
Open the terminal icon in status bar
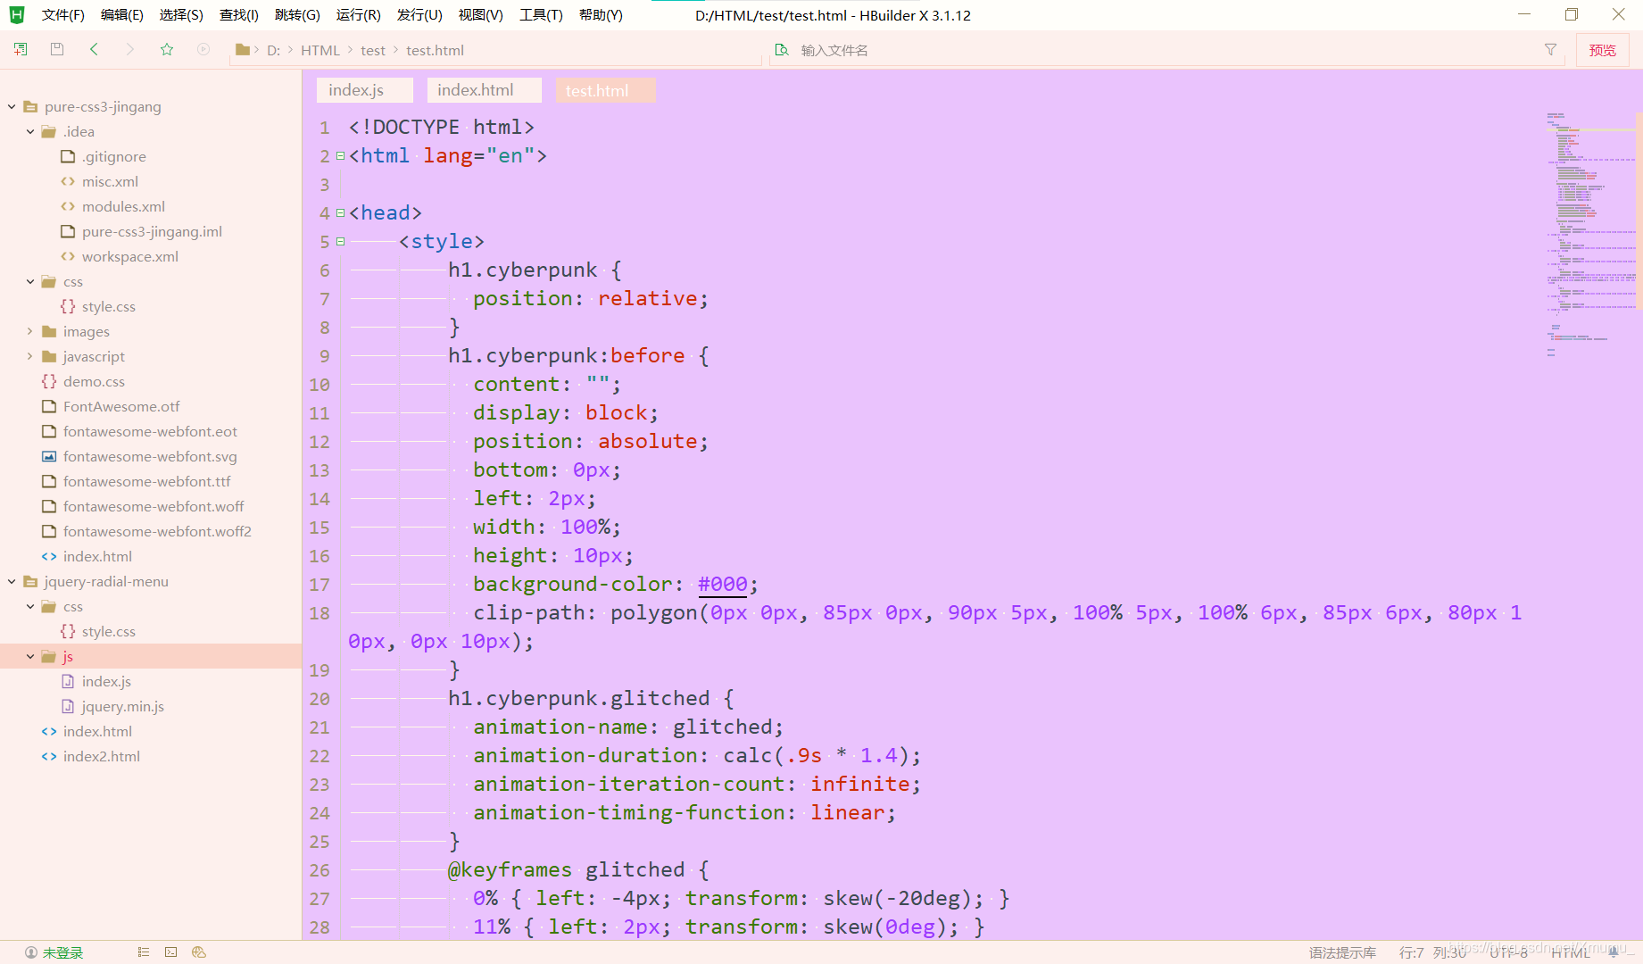coord(171,952)
